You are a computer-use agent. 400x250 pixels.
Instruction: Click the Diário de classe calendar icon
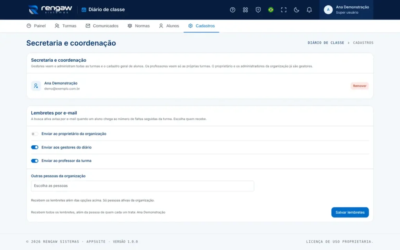(x=84, y=10)
